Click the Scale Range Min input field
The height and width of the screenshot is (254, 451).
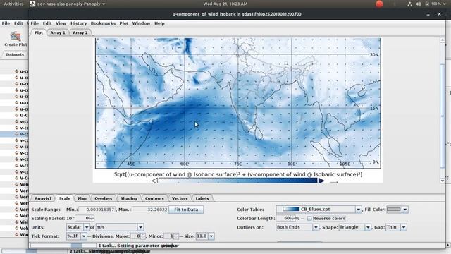click(97, 210)
